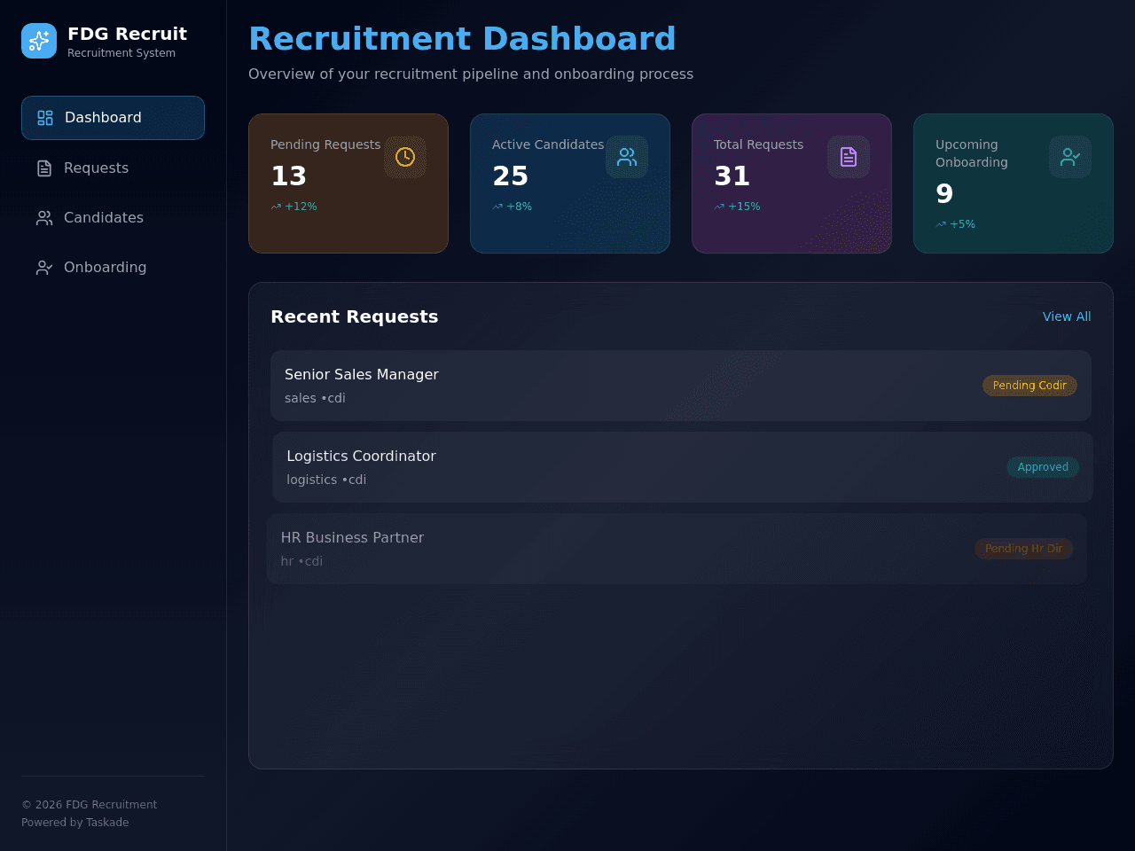Viewport: 1135px width, 851px height.
Task: Click the Recruitment System tagline
Action: click(x=121, y=53)
